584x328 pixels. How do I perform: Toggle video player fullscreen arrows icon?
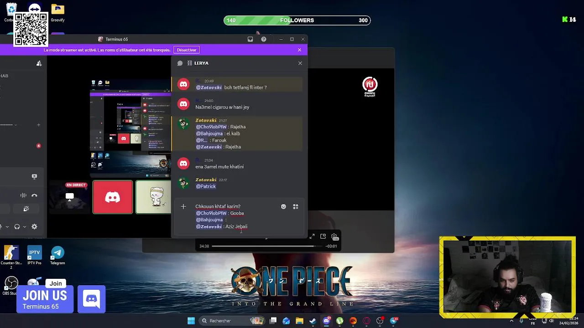tap(312, 236)
